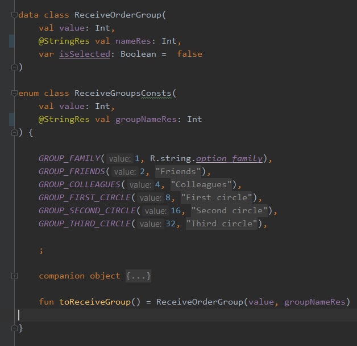Collapse the data class ReceiveOrderGroup fold marker
Viewport: 357px width, 346px height.
pos(14,15)
